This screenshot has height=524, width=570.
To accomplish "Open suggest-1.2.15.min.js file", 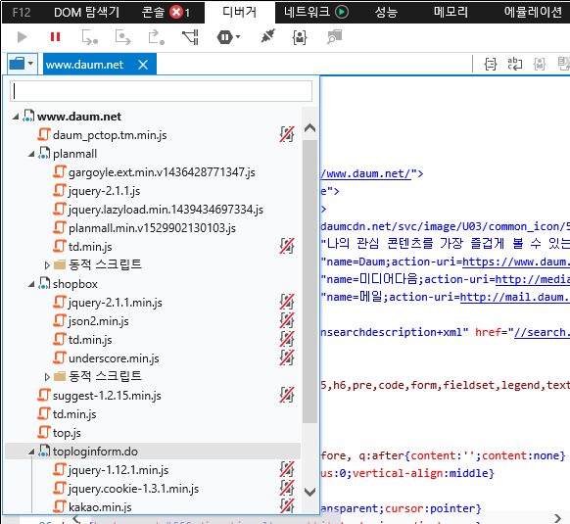I will [107, 396].
